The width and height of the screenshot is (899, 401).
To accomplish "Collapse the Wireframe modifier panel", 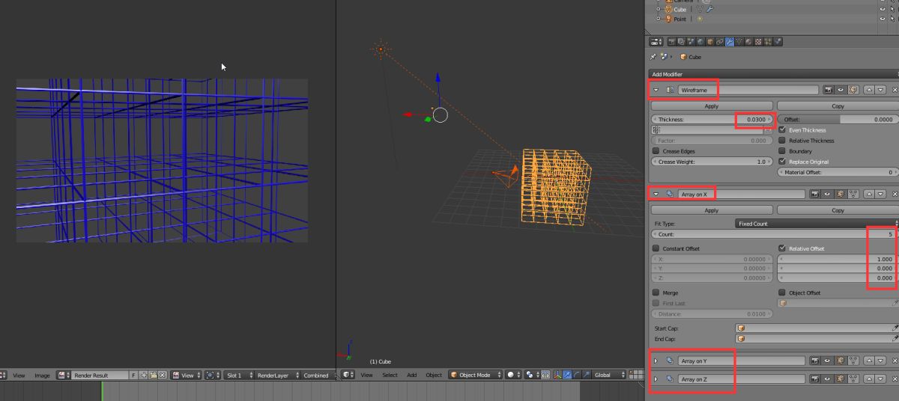I will (x=656, y=90).
